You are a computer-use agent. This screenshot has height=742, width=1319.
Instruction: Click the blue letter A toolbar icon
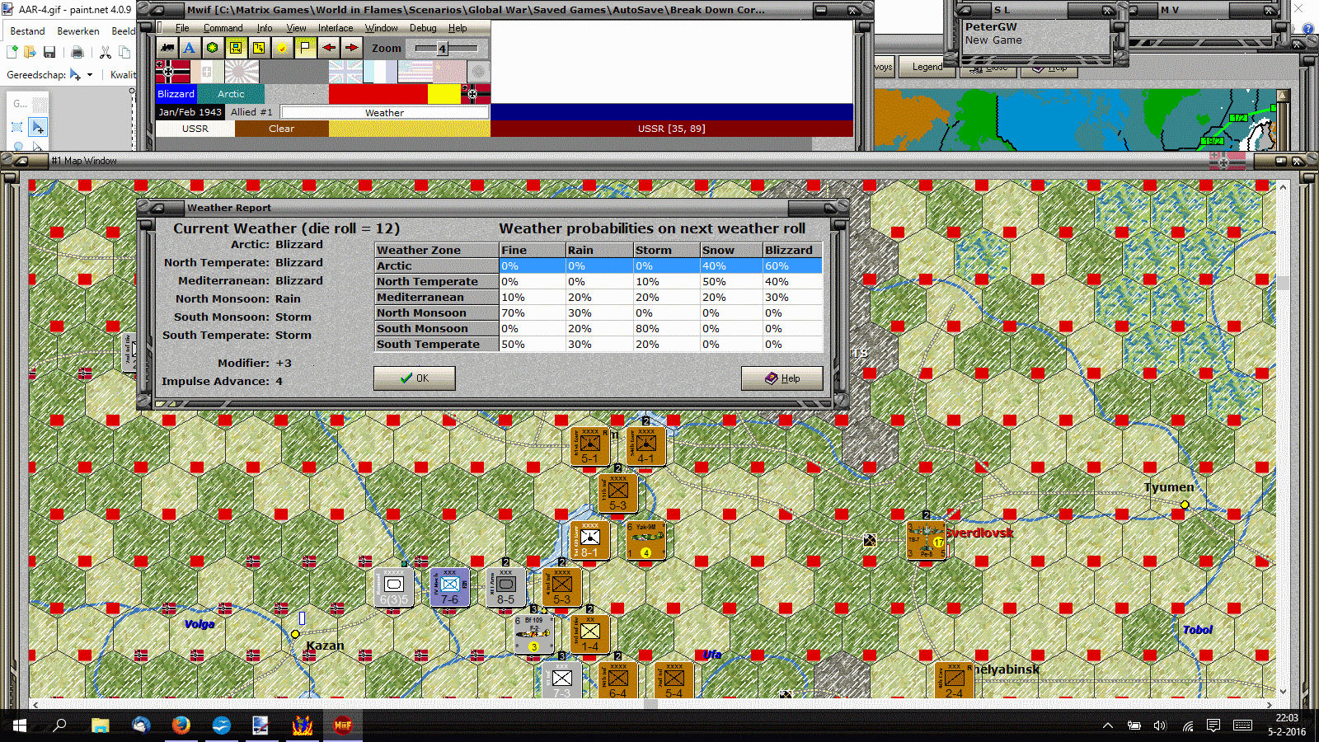[190, 48]
